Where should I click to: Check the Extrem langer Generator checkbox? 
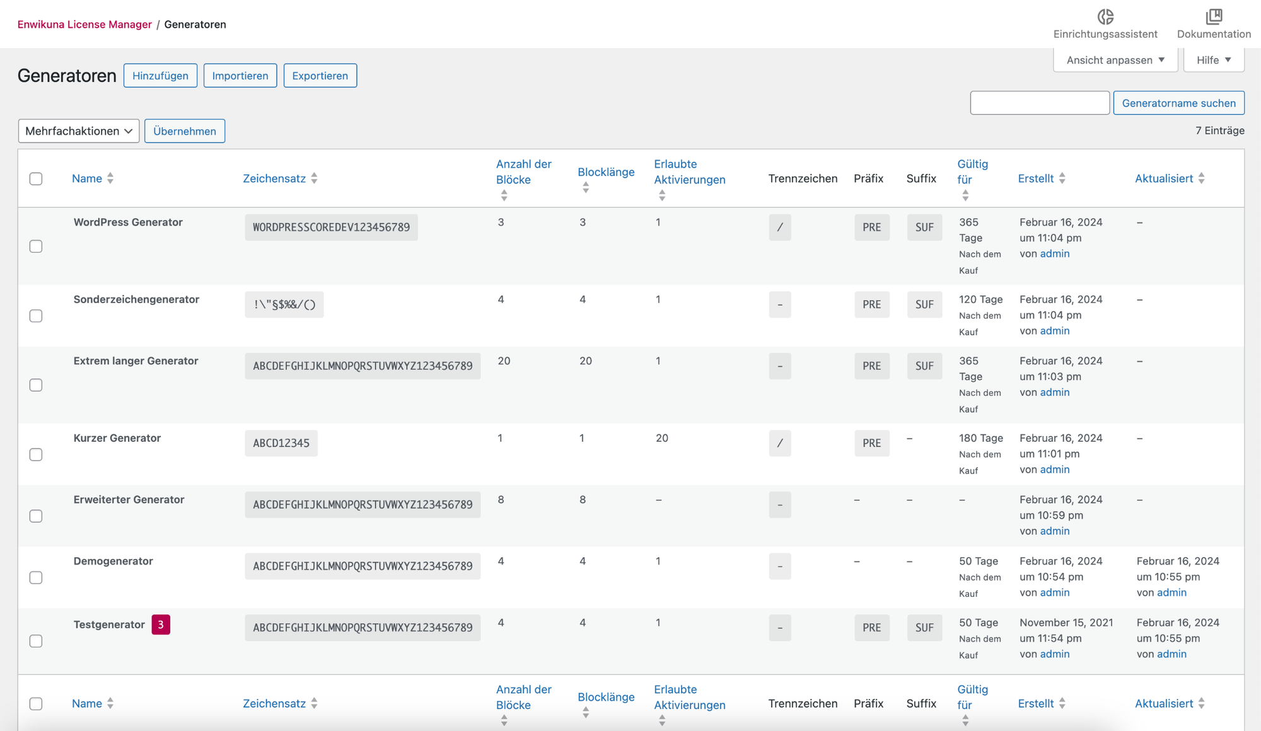pyautogui.click(x=36, y=385)
